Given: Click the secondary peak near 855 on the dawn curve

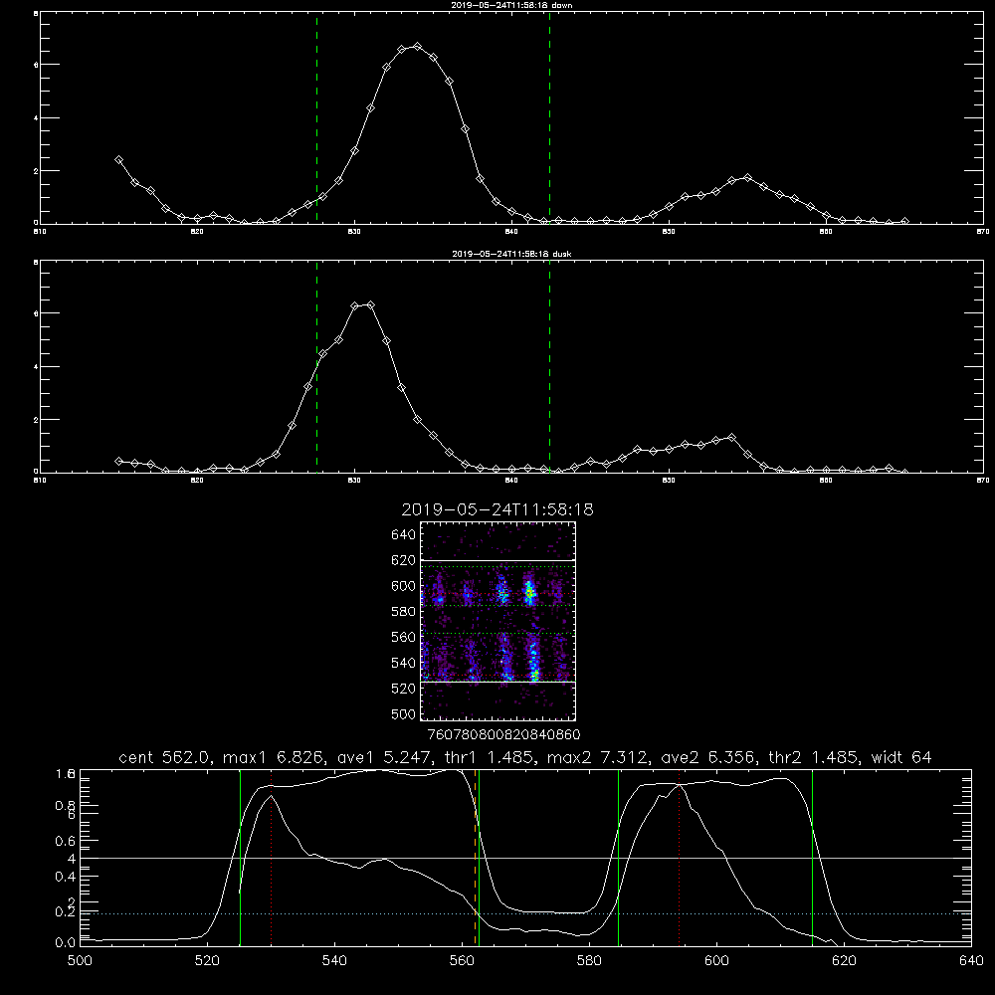Looking at the screenshot, I should coord(747,178).
